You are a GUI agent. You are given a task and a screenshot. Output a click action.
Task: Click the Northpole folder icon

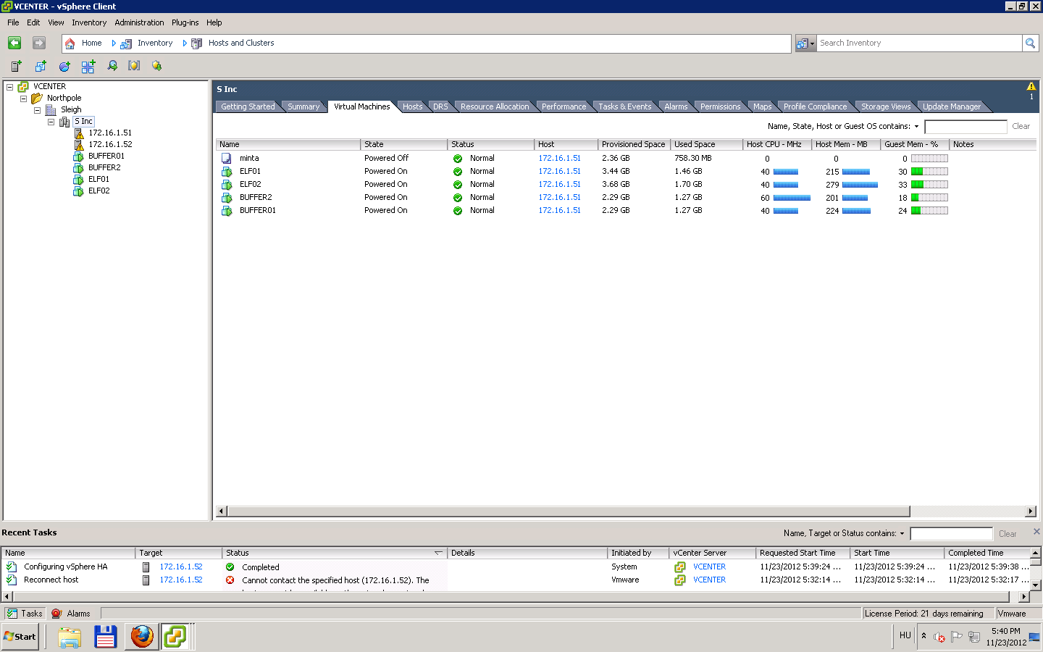click(37, 99)
